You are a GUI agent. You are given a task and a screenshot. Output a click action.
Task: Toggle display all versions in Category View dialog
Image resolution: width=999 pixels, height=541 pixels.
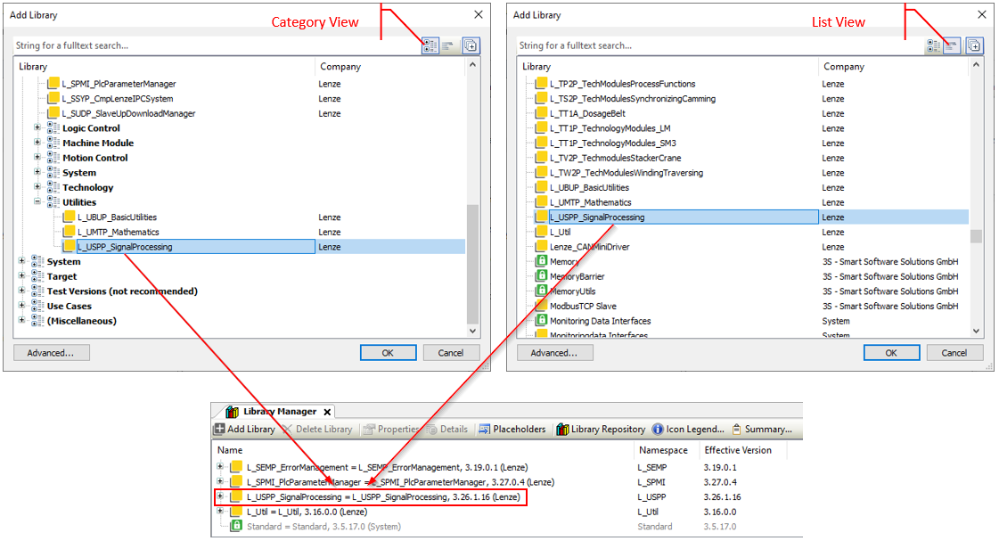[x=471, y=45]
